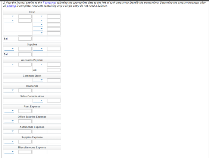Screen dimensions: 209x158
Task: Click Automobile Expense debit amount field
Action: click(x=25, y=132)
